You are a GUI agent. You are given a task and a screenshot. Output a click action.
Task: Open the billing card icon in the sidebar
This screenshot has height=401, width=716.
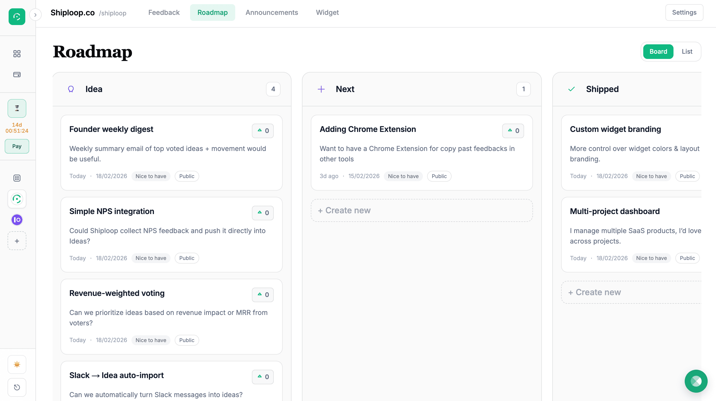point(17,75)
